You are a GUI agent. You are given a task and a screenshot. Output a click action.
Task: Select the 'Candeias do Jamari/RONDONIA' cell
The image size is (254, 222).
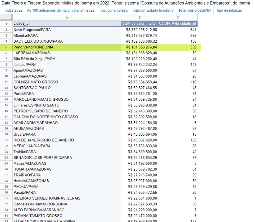pos(67,204)
